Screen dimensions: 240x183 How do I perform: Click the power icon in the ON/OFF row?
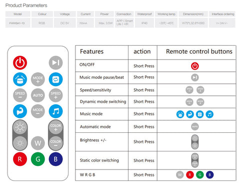click(x=195, y=66)
